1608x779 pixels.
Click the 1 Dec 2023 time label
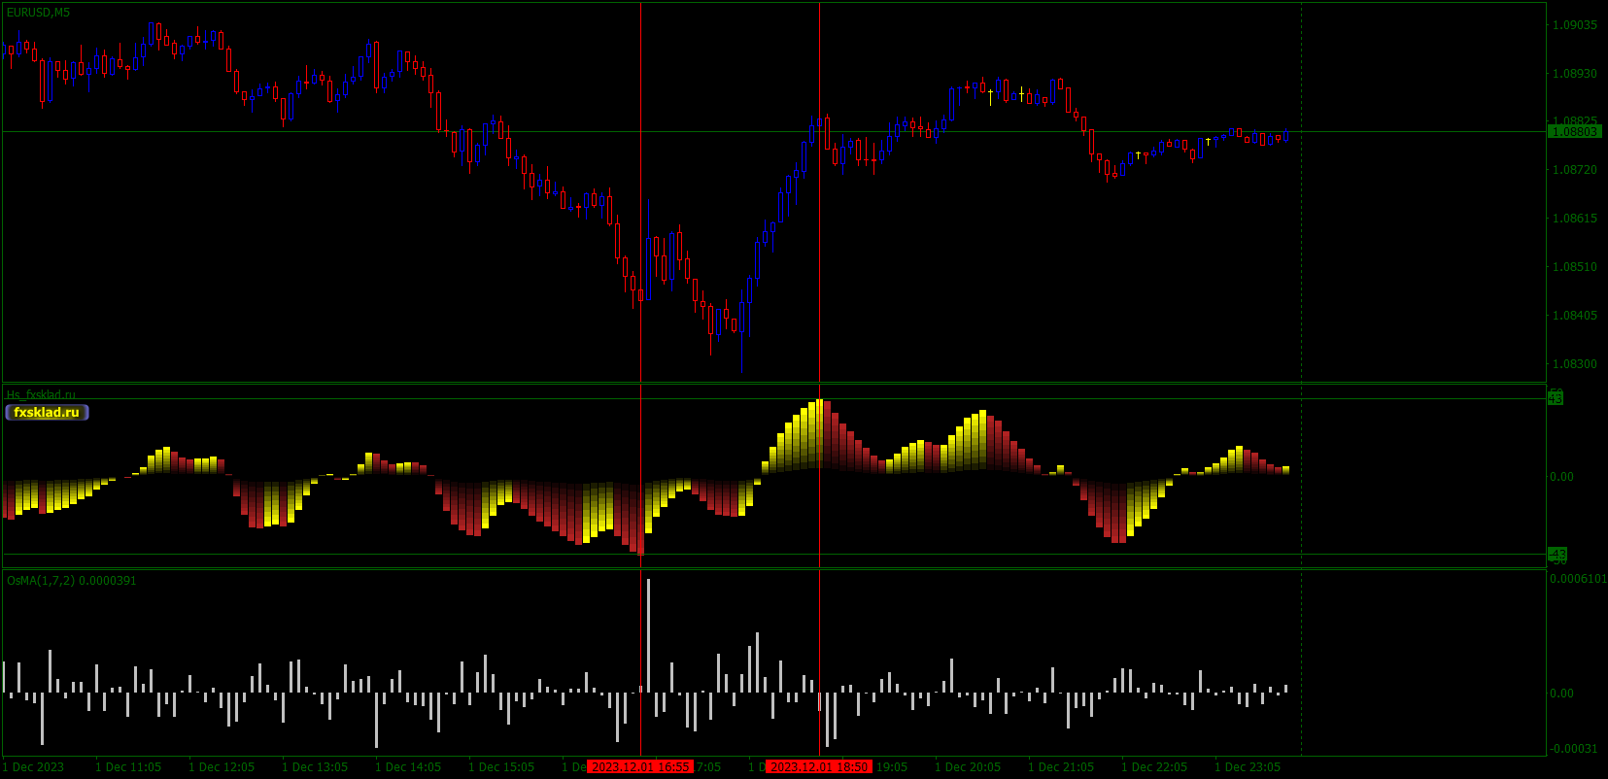coord(34,767)
